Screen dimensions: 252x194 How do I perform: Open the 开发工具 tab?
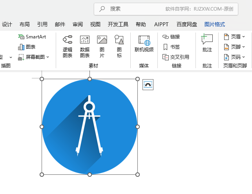118,24
